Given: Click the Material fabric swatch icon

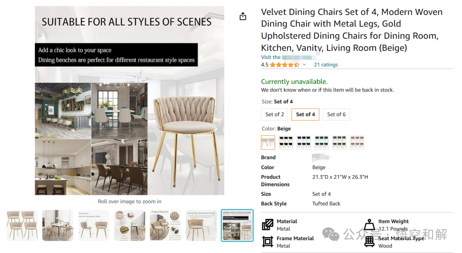Looking at the screenshot, I should click(x=268, y=225).
